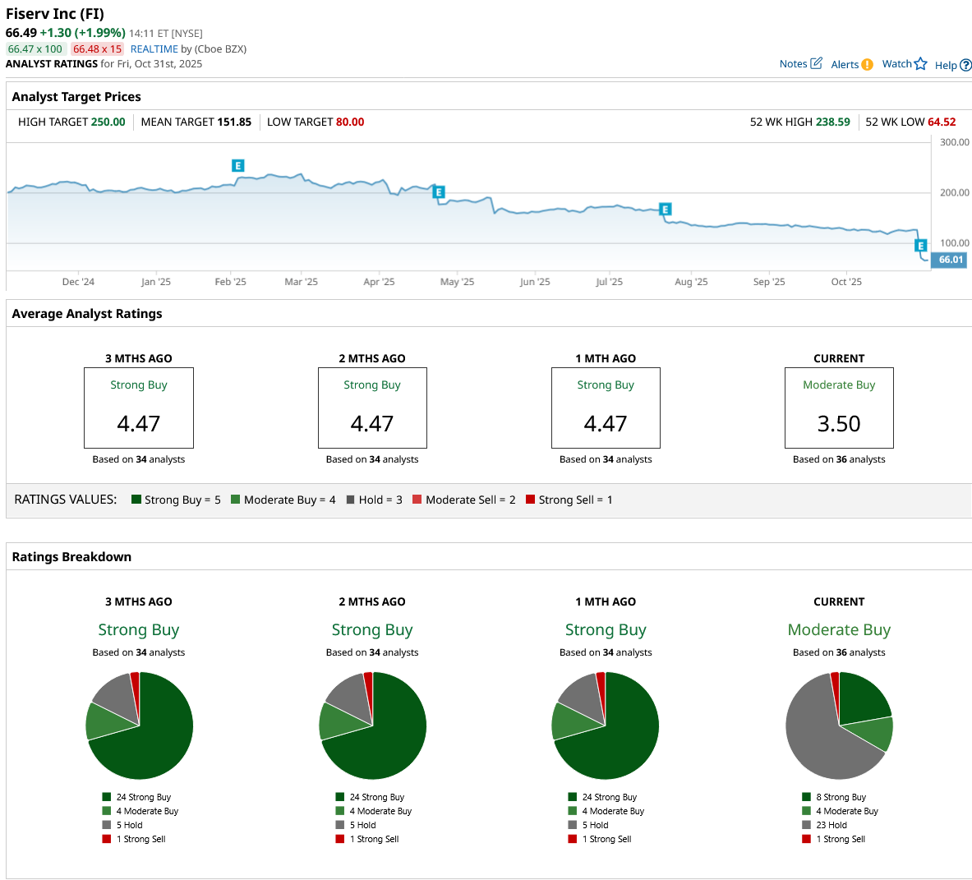
Task: Click the Watch link
Action: (x=896, y=64)
